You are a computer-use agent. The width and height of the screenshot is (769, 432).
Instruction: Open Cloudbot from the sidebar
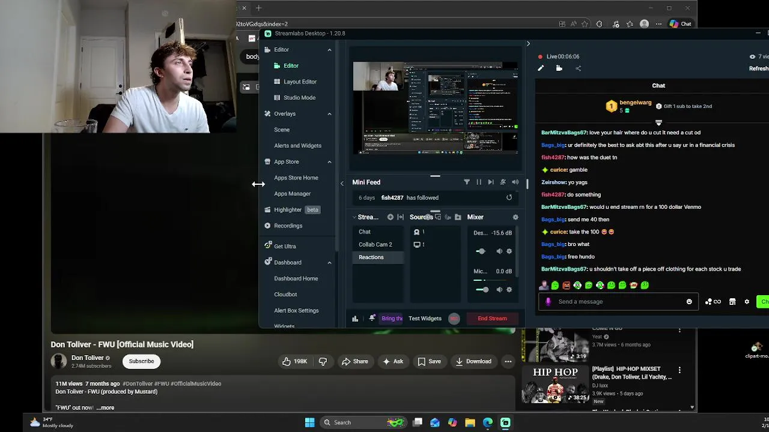[x=285, y=295]
